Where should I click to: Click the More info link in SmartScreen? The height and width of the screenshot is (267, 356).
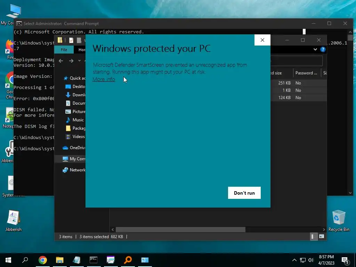[x=104, y=79]
